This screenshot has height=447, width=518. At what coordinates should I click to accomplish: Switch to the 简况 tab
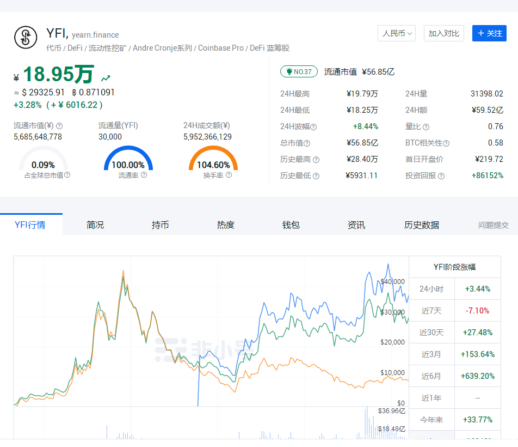[x=95, y=225]
